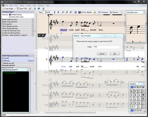Go to next page with down arrow

click(x=58, y=12)
